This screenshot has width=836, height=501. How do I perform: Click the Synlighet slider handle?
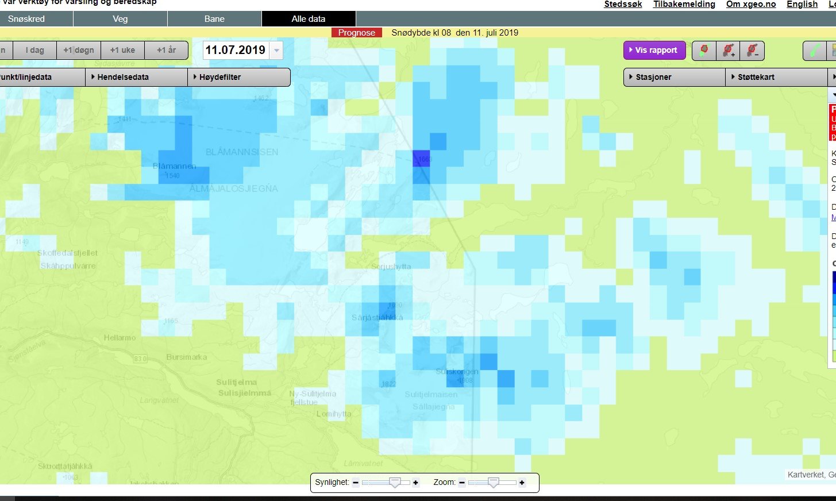click(x=395, y=483)
